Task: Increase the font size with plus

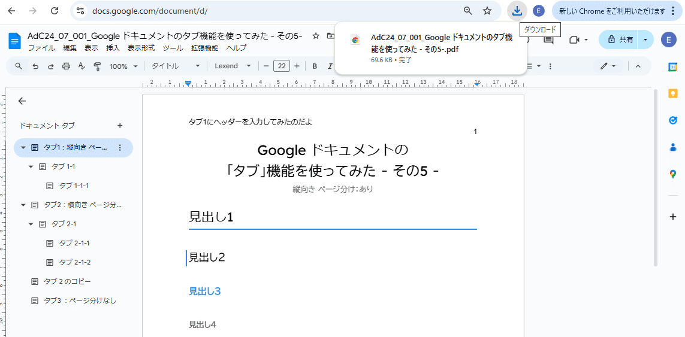Action: point(297,66)
